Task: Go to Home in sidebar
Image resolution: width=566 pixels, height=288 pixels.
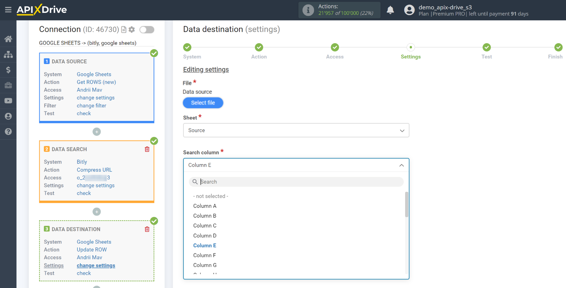Action: [x=8, y=39]
